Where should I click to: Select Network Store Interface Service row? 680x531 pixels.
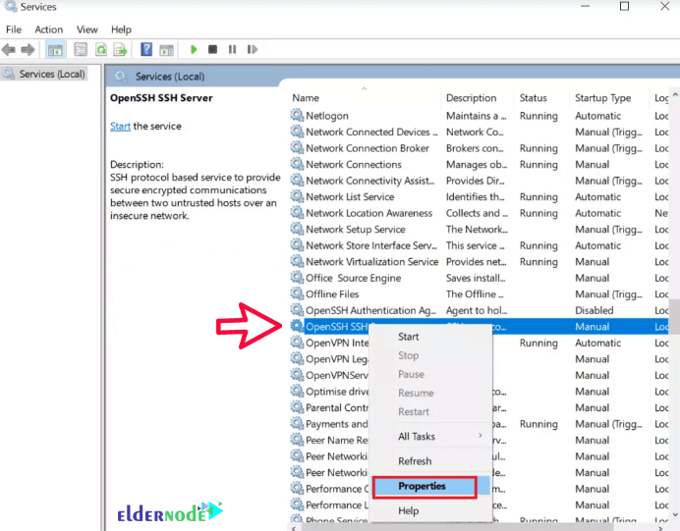tap(479, 245)
